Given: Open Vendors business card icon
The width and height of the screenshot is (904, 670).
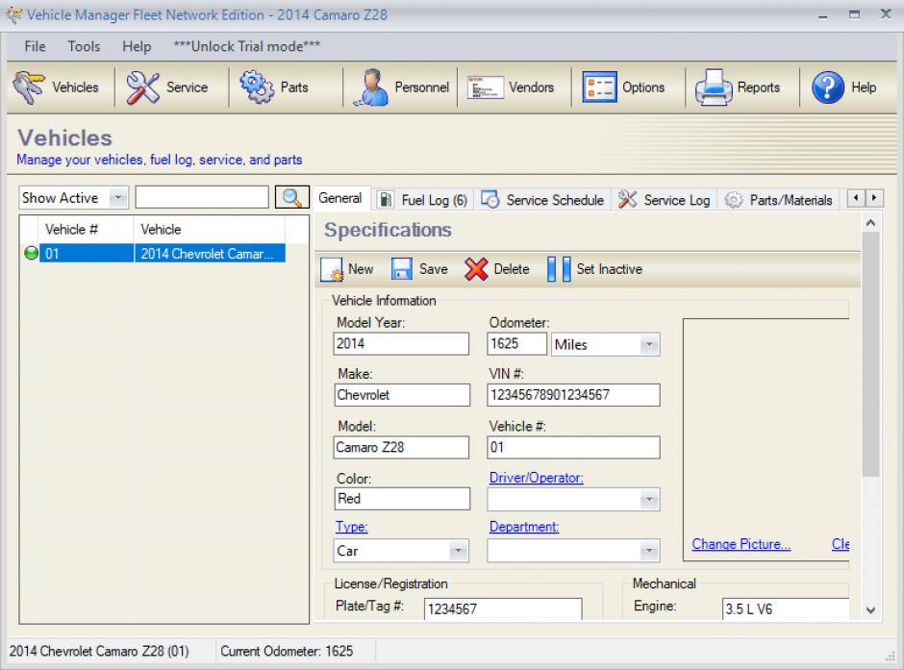Looking at the screenshot, I should (485, 87).
